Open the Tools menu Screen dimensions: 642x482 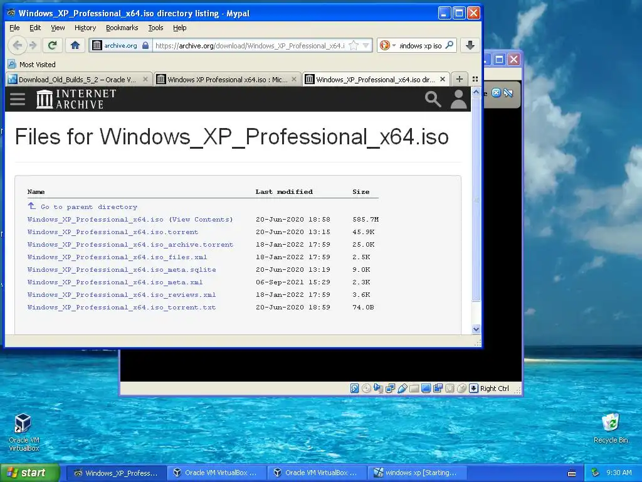pos(155,28)
